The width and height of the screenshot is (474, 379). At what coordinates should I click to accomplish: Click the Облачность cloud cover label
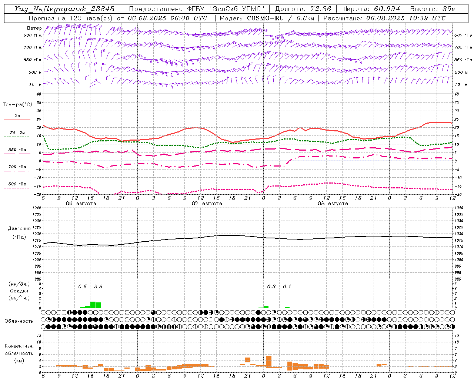[19, 321]
